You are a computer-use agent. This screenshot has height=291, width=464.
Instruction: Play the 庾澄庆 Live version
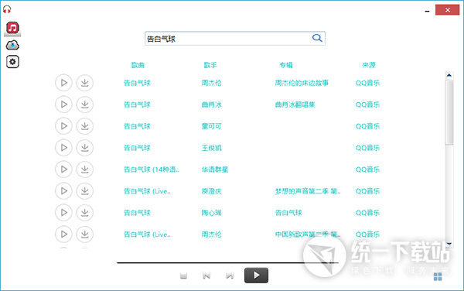63,191
